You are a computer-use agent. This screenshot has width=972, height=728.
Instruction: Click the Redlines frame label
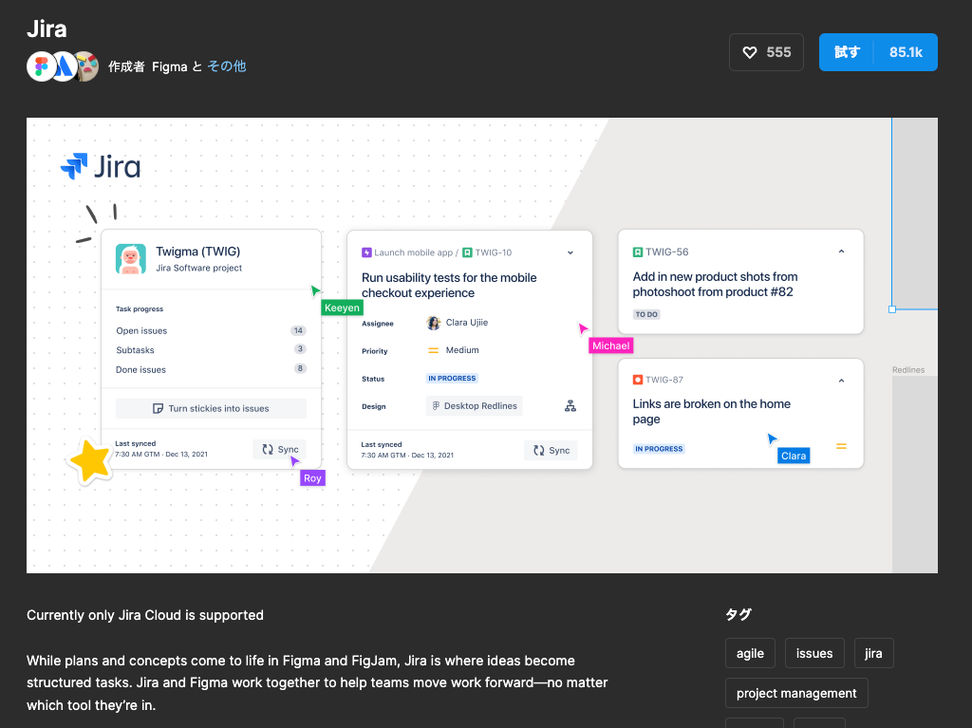[x=908, y=369]
